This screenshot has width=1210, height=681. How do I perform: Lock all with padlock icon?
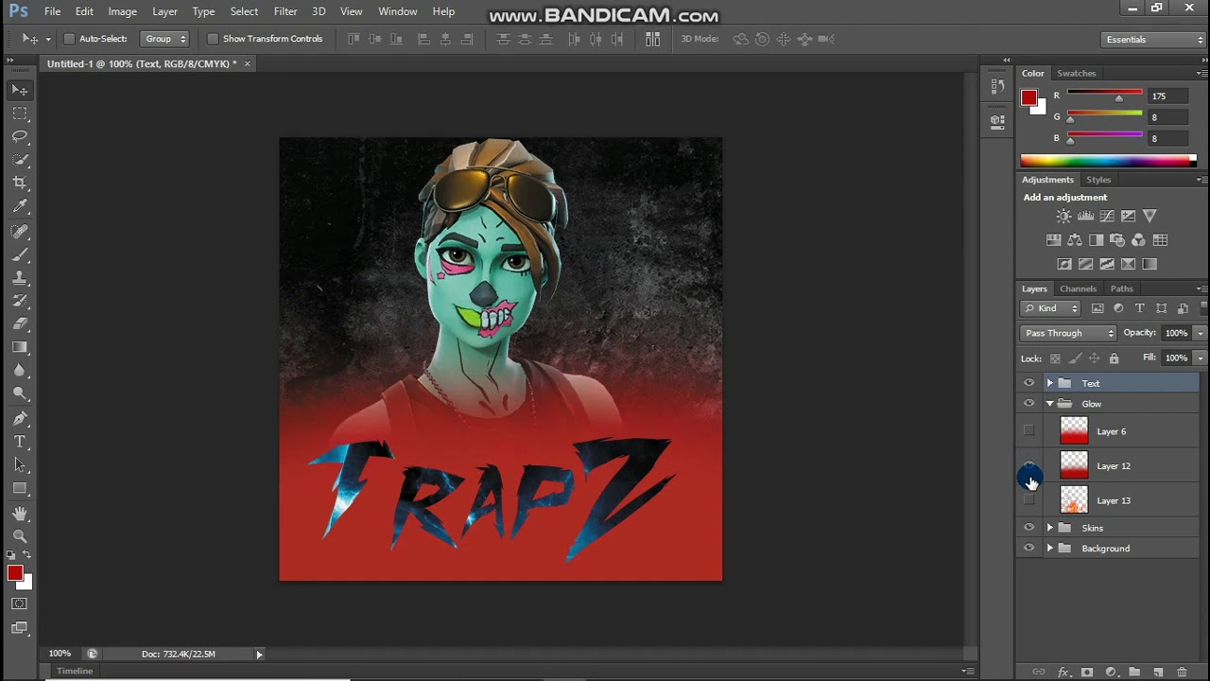pos(1114,358)
